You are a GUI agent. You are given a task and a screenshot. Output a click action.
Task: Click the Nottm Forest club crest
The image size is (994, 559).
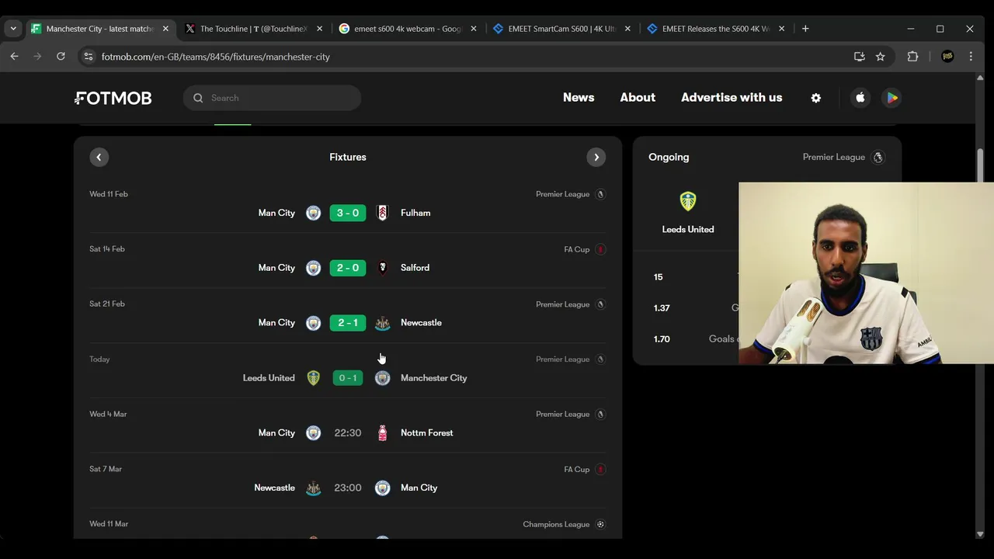[x=382, y=433]
